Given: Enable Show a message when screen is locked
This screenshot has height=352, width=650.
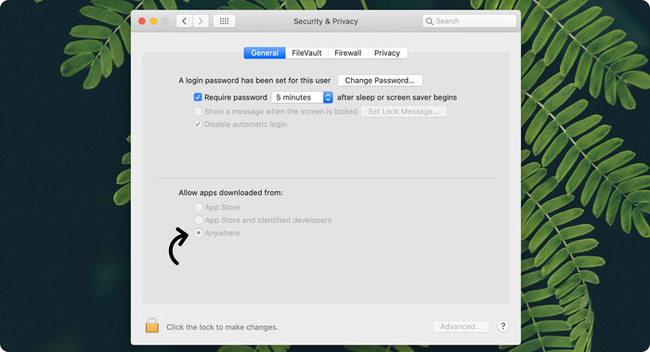Looking at the screenshot, I should tap(198, 111).
